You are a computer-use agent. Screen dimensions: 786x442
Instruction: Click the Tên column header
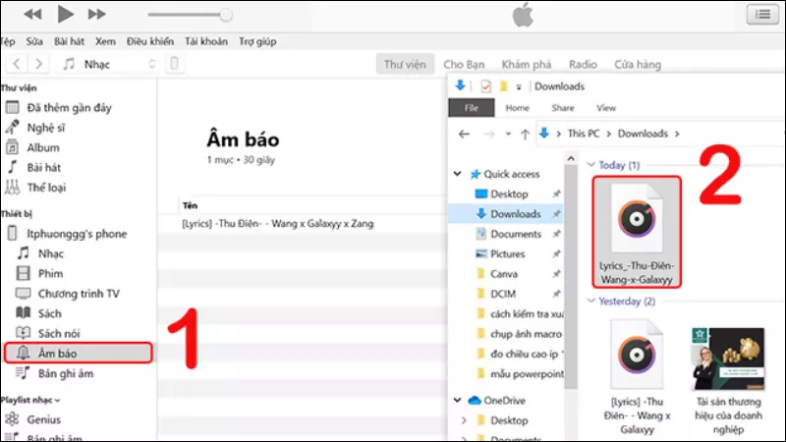pos(190,205)
